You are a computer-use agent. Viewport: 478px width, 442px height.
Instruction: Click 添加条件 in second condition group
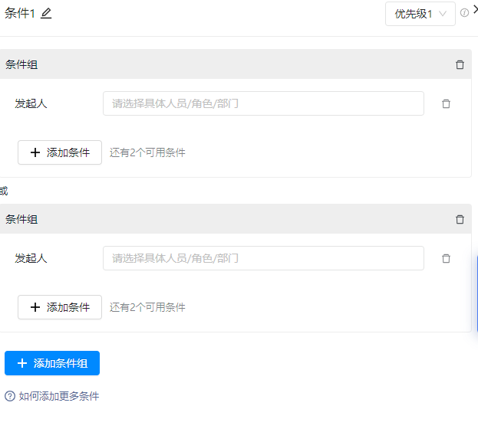60,307
